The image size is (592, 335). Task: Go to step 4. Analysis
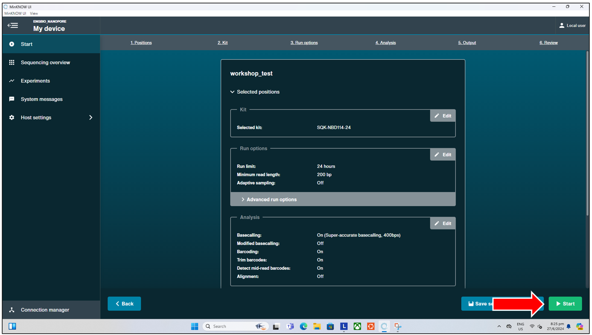[x=386, y=43]
